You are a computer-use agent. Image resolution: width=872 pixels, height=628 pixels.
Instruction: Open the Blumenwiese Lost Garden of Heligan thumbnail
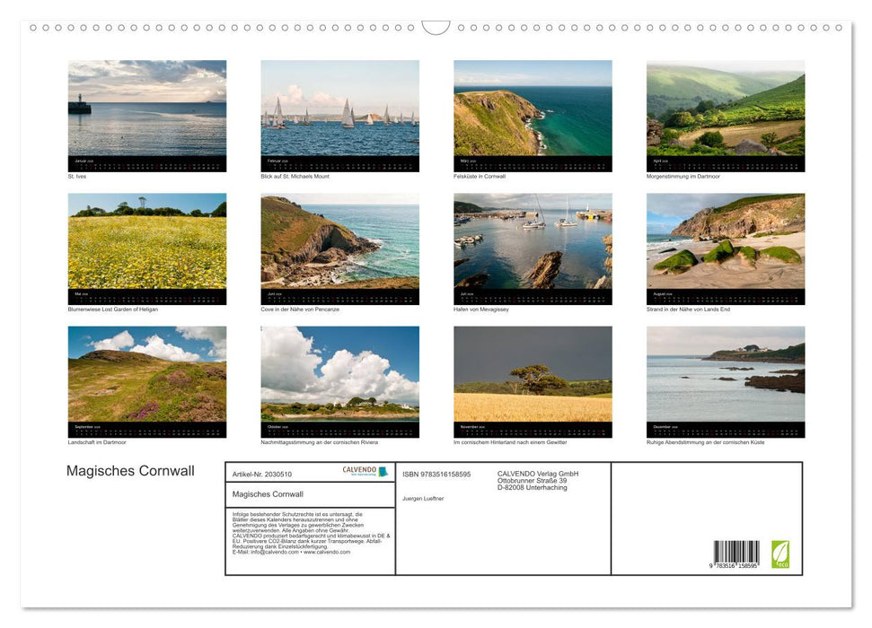click(146, 244)
